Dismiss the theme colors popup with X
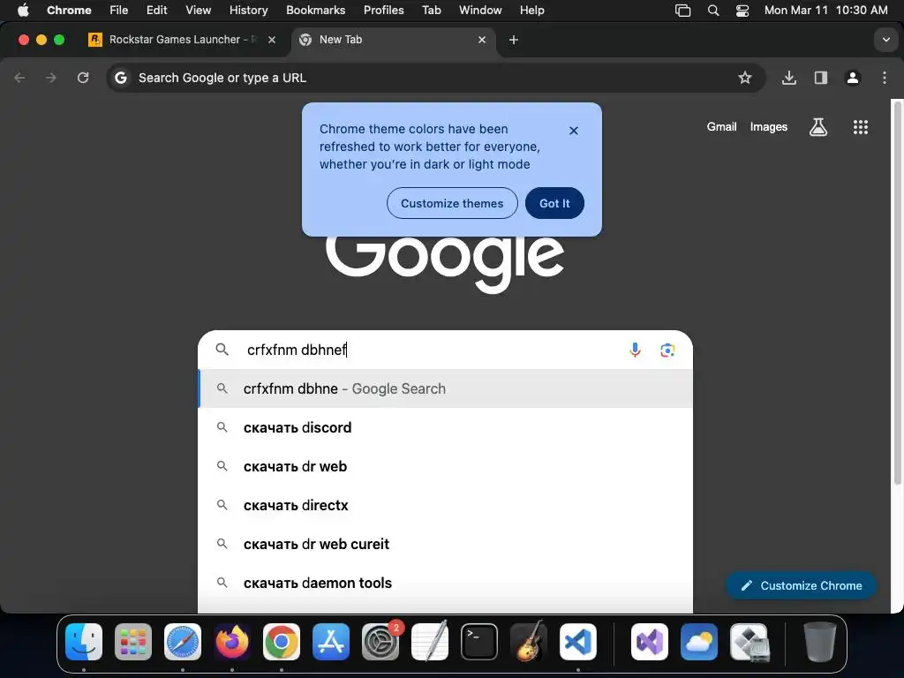Screen dimensions: 904x678 574,131
